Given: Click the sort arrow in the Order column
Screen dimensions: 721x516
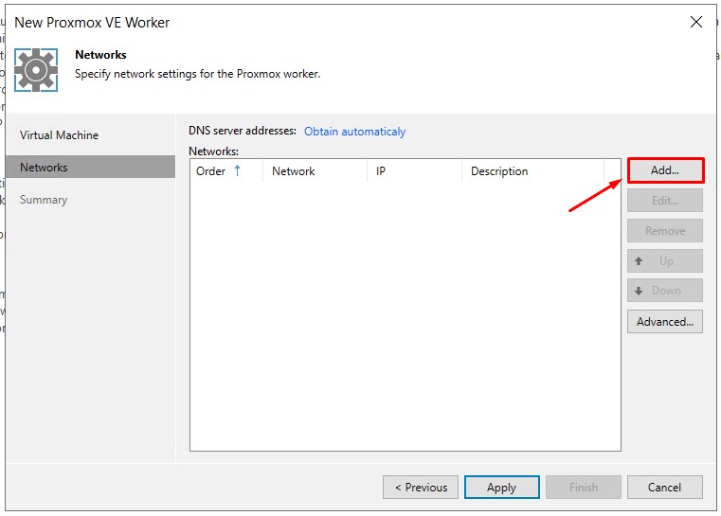Looking at the screenshot, I should tap(238, 171).
